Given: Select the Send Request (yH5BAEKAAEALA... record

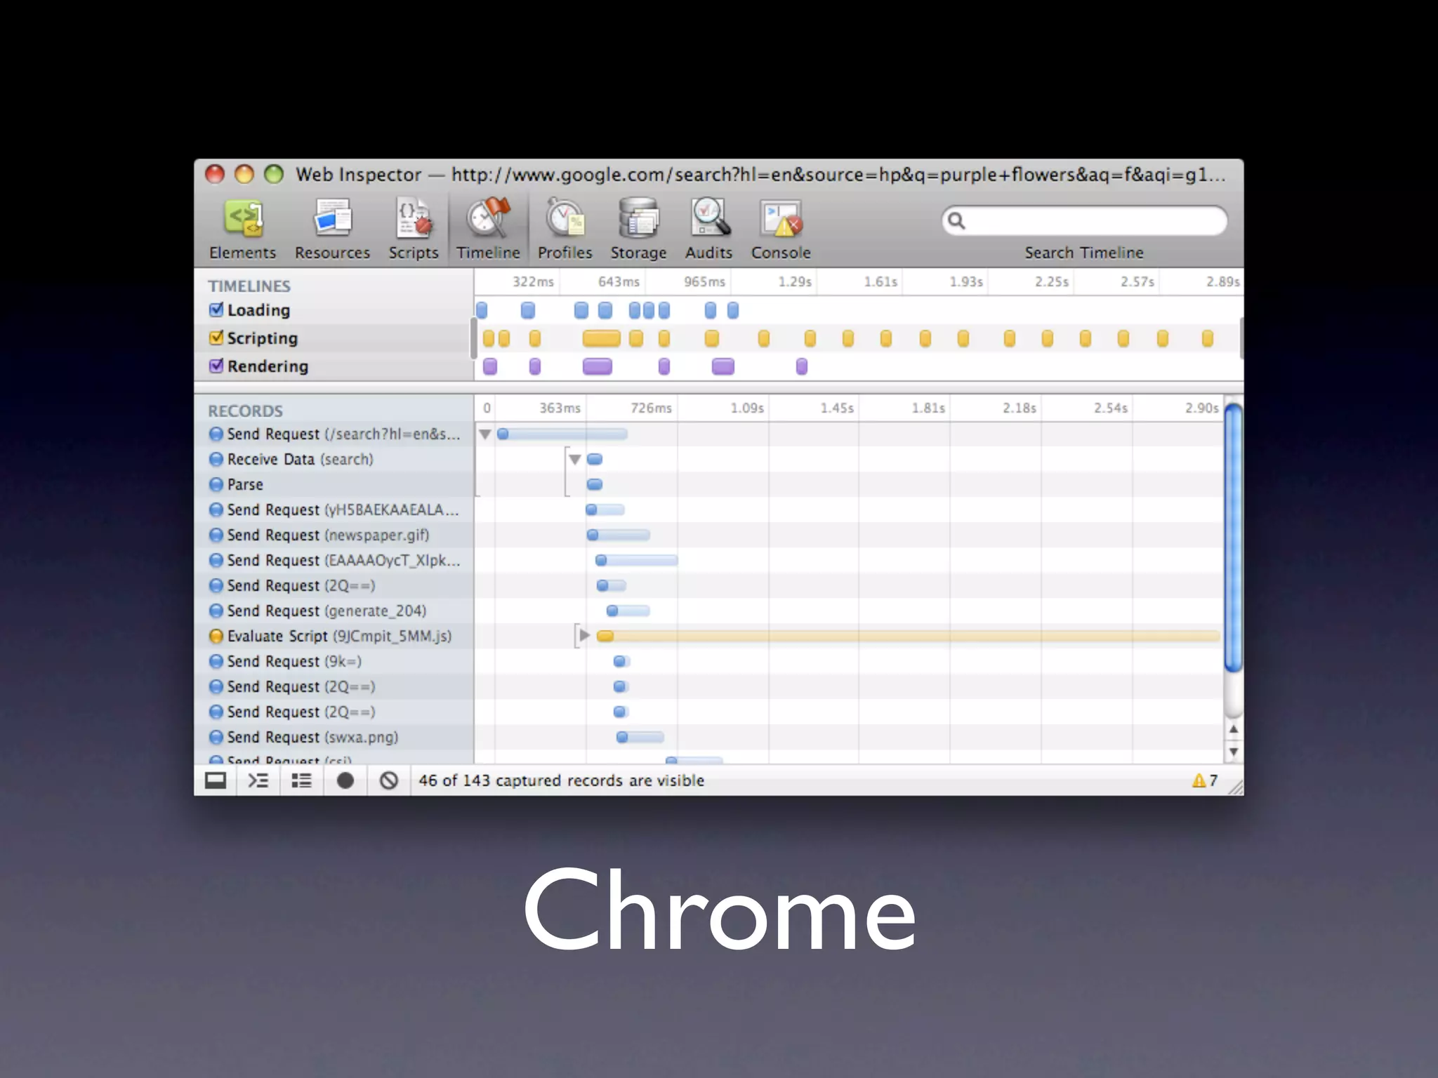Looking at the screenshot, I should (334, 510).
